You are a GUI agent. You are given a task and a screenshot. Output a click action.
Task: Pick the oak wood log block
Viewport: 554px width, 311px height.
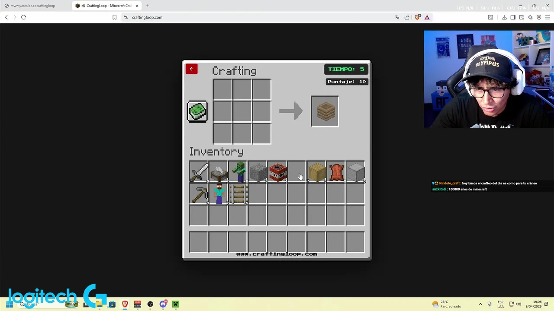coord(316,171)
